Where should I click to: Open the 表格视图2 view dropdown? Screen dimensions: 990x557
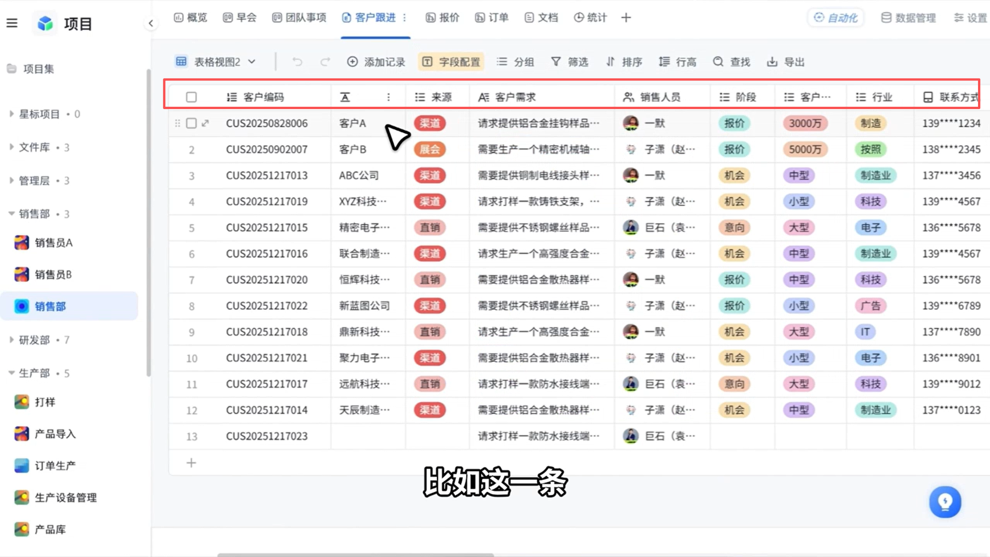pyautogui.click(x=215, y=62)
